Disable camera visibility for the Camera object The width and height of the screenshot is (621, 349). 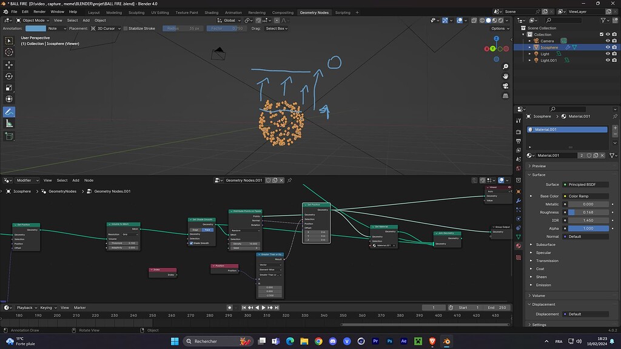(x=614, y=41)
